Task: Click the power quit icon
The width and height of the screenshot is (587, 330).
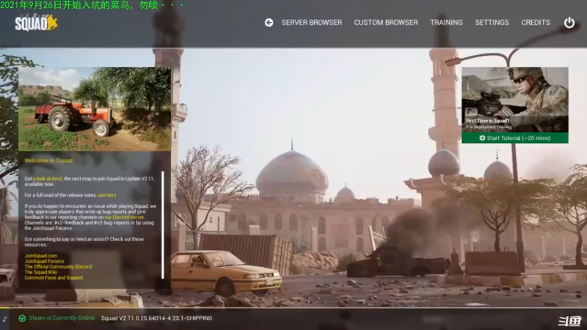Action: (569, 23)
